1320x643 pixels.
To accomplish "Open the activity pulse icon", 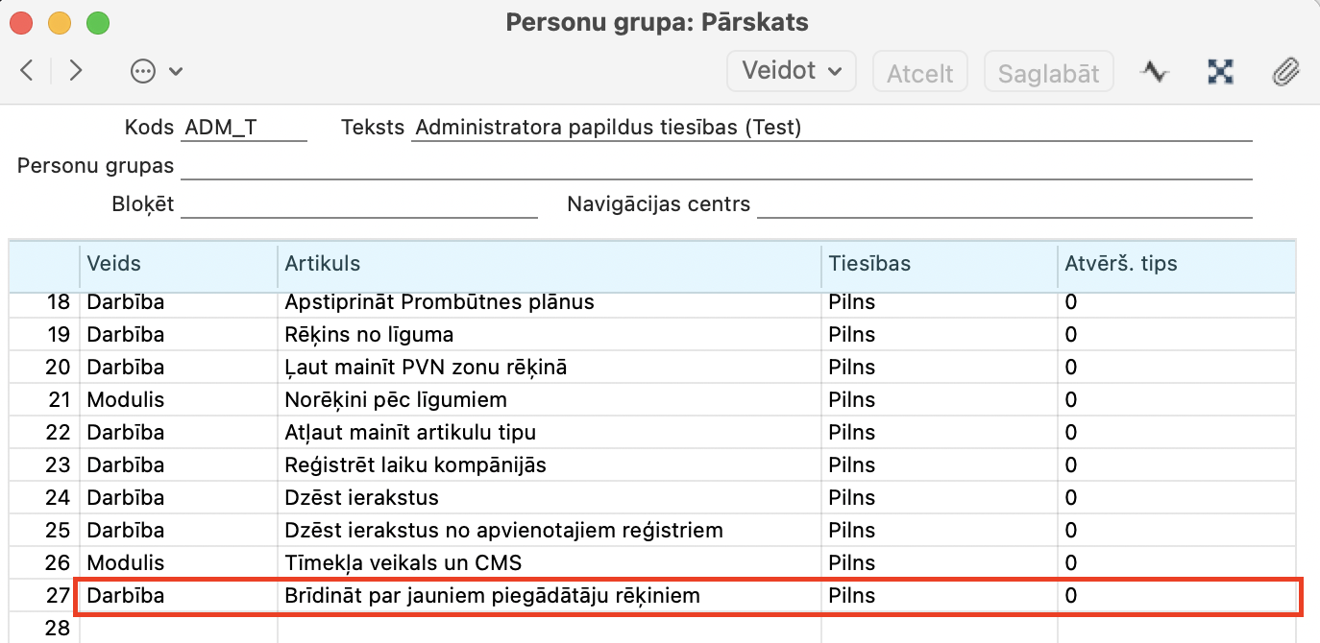I will pos(1154,71).
